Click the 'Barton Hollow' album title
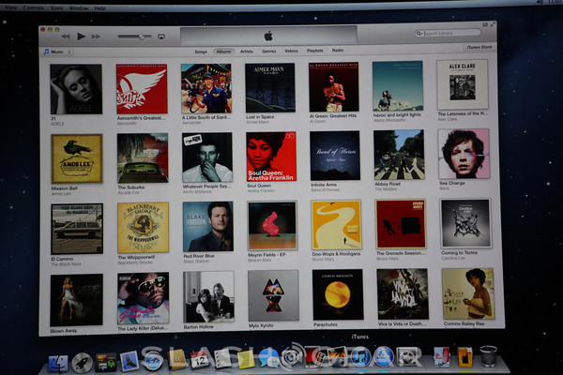The image size is (563, 375). tap(198, 327)
